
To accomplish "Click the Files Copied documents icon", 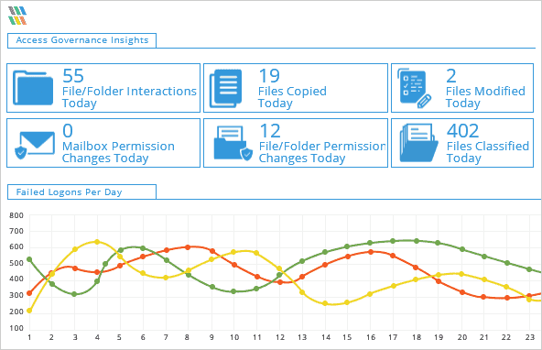I will coord(226,88).
